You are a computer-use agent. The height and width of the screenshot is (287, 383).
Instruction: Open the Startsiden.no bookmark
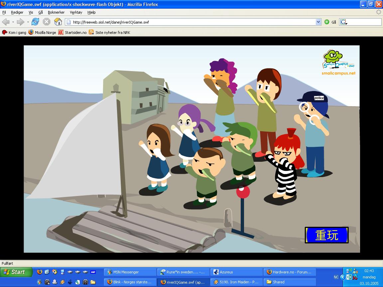coord(72,33)
